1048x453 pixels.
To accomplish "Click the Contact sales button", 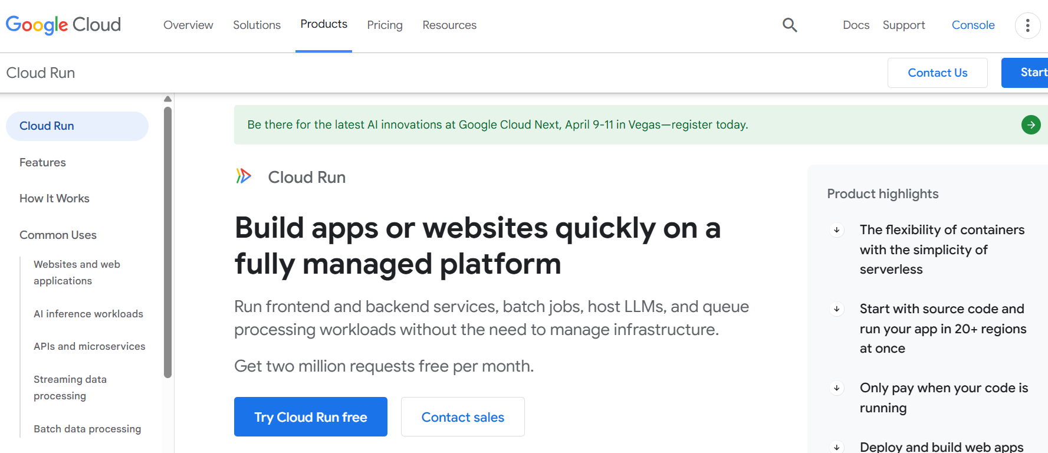I will coord(463,417).
